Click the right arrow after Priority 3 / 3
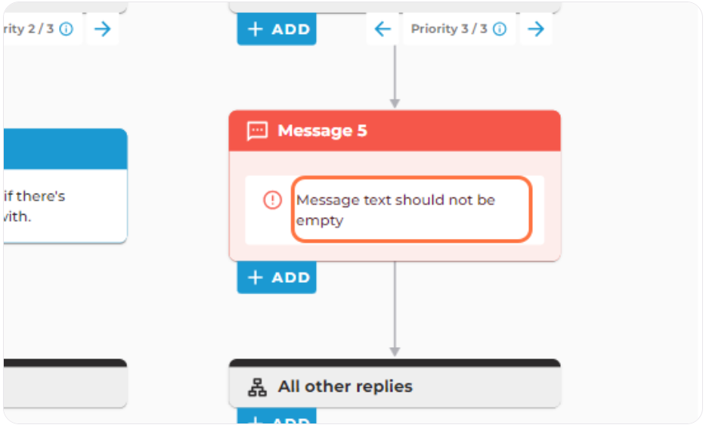 536,29
